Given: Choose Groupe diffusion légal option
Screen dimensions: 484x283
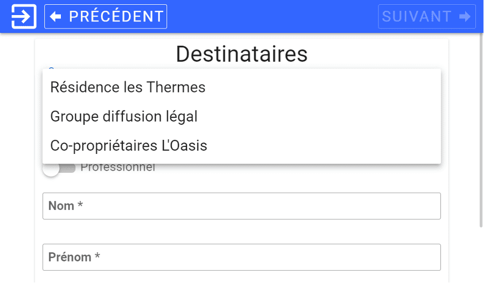Looking at the screenshot, I should (x=124, y=116).
